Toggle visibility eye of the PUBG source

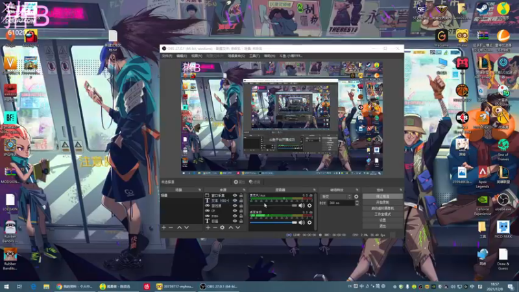[235, 215]
